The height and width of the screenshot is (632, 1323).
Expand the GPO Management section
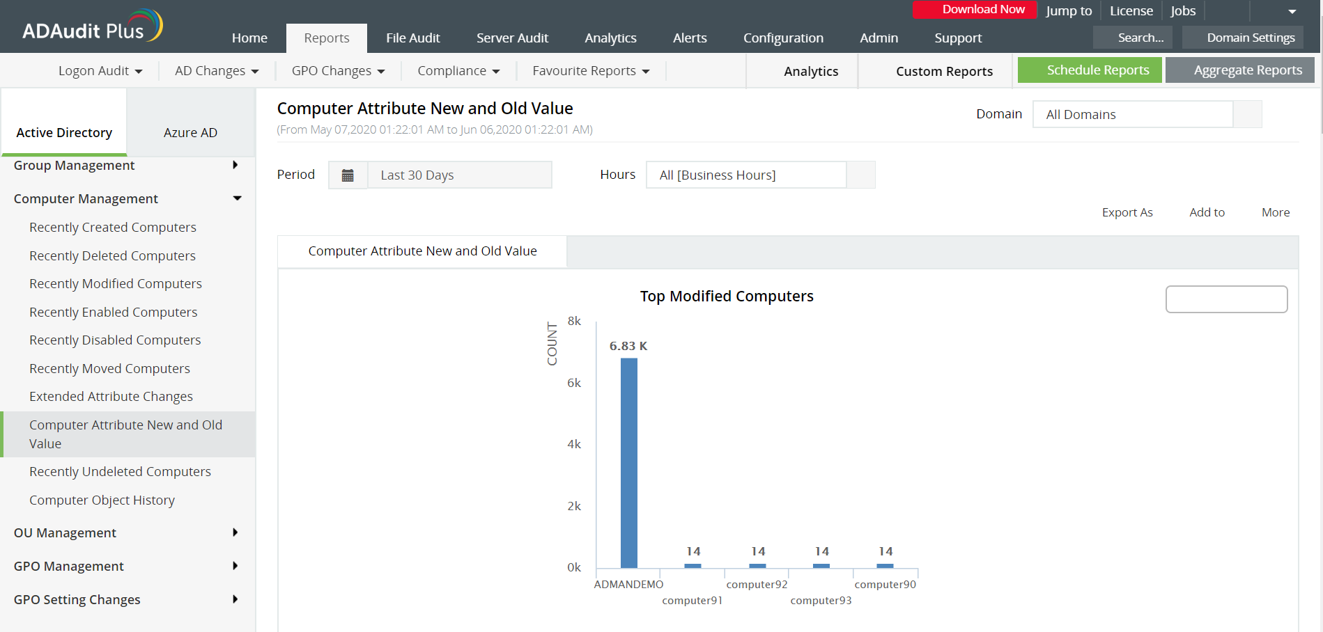(68, 566)
